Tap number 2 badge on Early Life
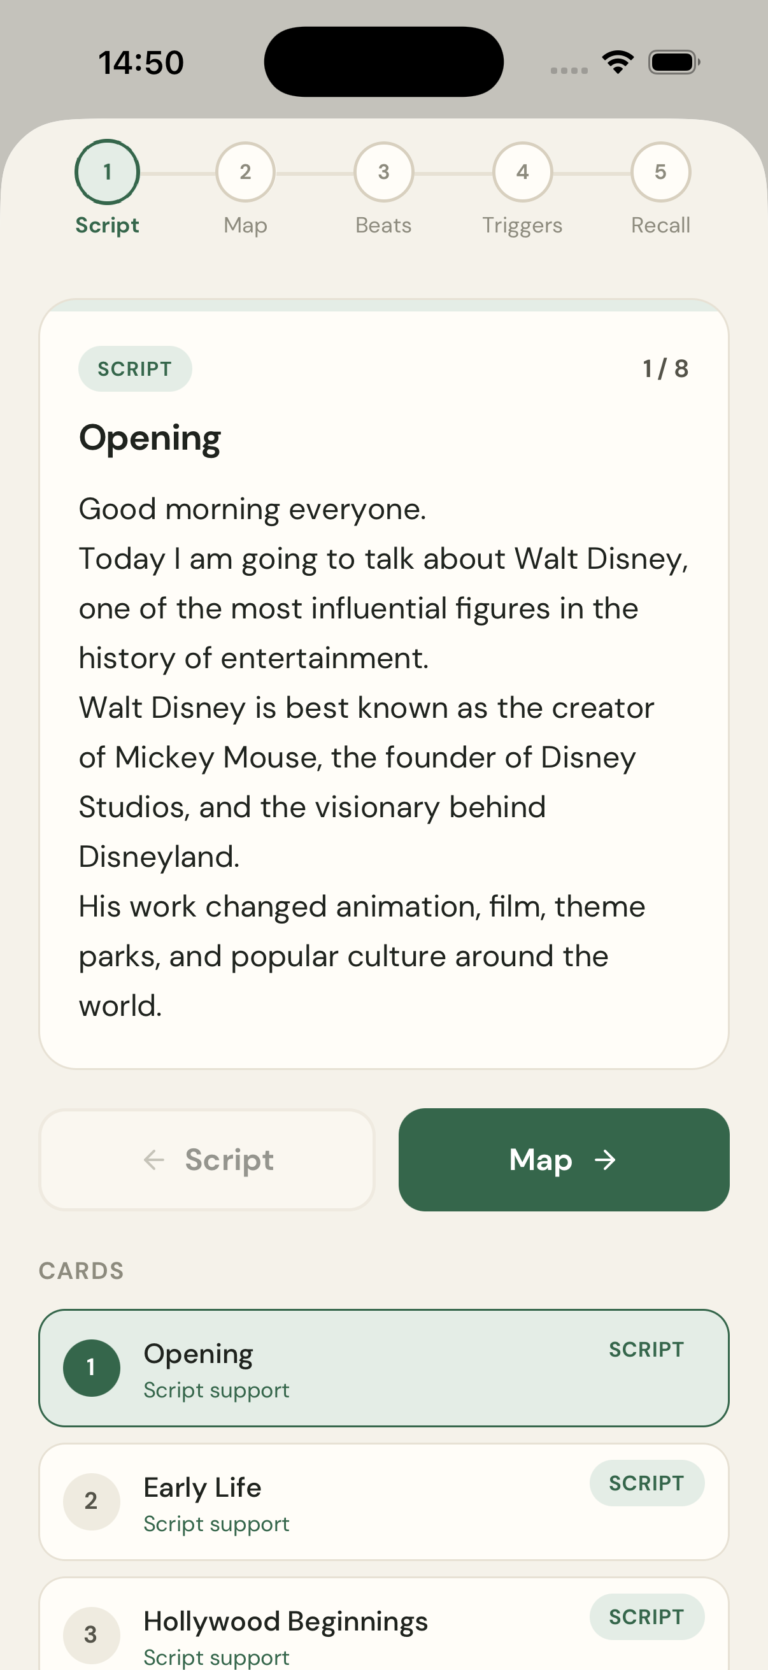 [x=91, y=1501]
